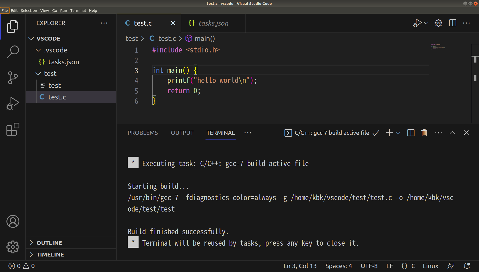
Task: Expand the TIMELINE section
Action: click(71, 254)
